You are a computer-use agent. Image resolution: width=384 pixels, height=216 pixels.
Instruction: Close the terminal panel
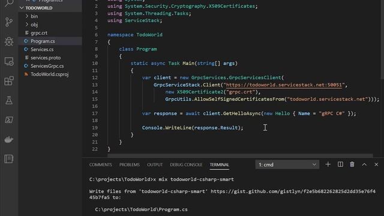click(376, 164)
